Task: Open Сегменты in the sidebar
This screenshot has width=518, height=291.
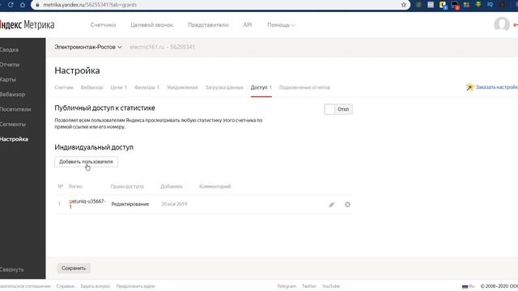Action: [13, 124]
